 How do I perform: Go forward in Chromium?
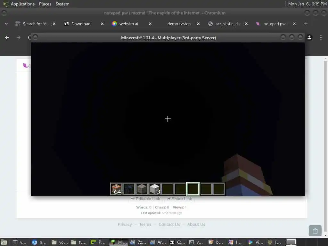pos(18,38)
